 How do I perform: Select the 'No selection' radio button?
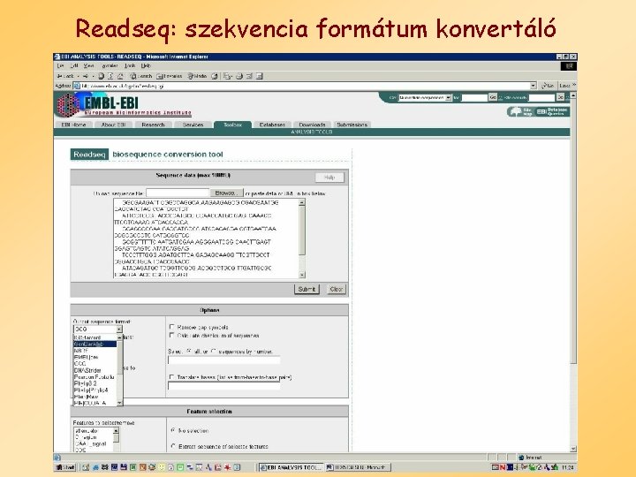pyautogui.click(x=173, y=430)
